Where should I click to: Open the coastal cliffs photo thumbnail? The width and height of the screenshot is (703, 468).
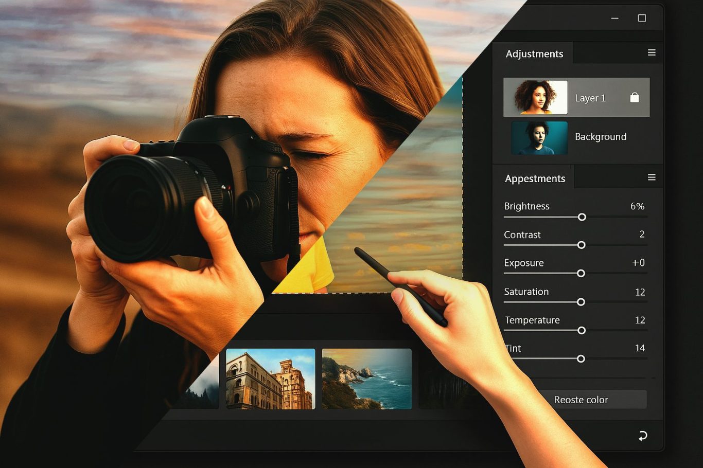point(366,379)
